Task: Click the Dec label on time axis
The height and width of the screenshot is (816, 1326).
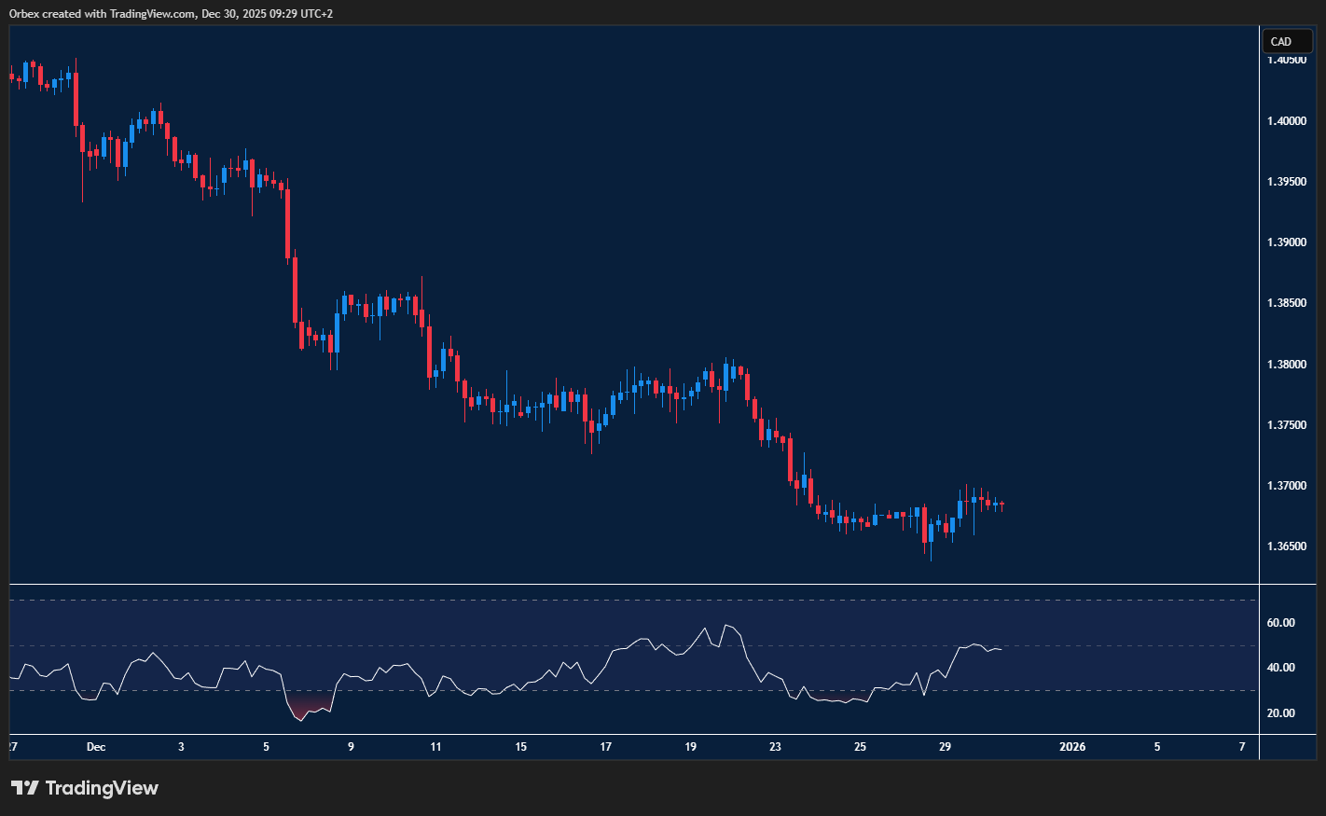Action: (x=95, y=747)
